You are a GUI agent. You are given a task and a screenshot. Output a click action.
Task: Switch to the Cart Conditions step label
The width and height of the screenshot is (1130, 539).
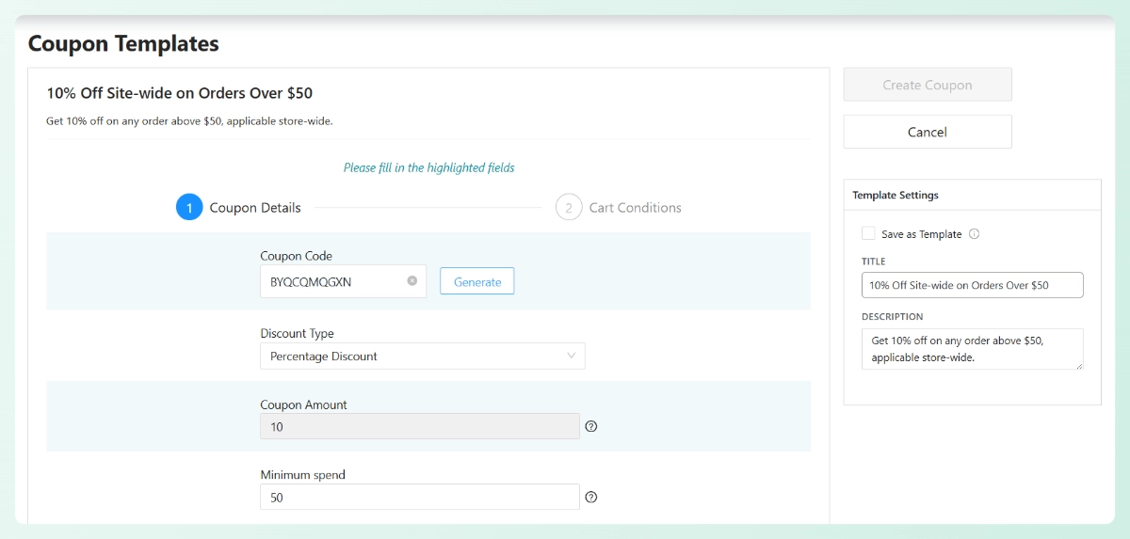click(635, 208)
